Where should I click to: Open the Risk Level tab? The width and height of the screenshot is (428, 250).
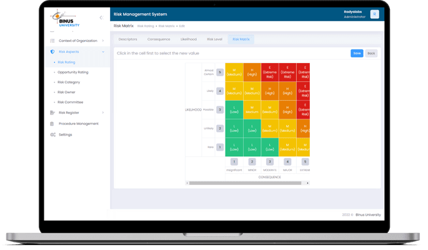[214, 39]
